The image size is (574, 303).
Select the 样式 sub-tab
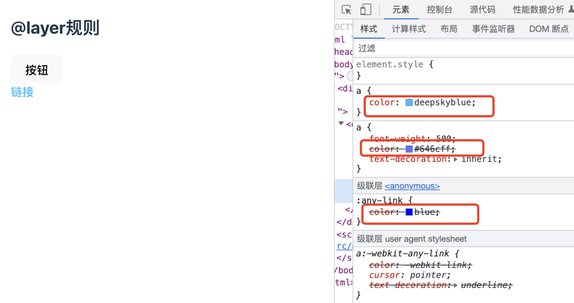pos(369,29)
